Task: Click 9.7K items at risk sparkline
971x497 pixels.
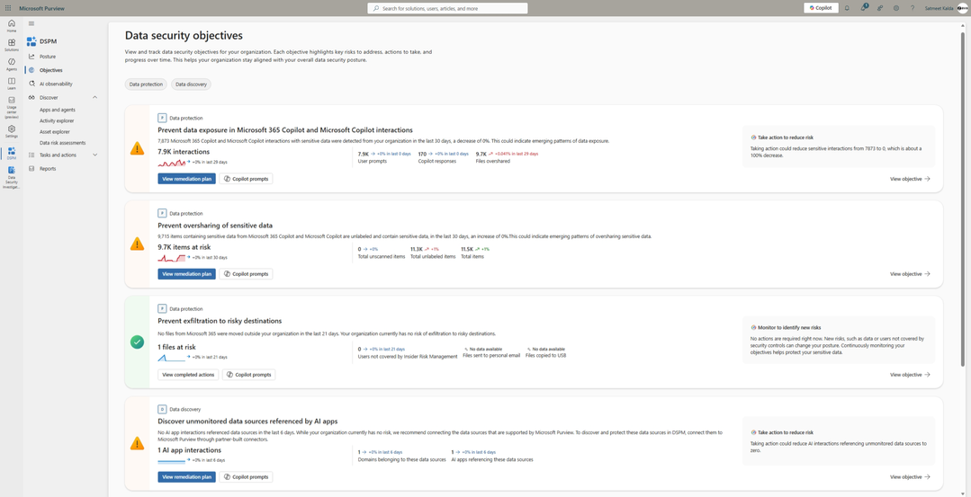Action: coord(172,258)
